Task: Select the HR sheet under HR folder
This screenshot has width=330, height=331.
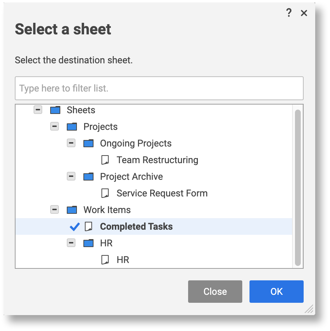Action: point(123,260)
